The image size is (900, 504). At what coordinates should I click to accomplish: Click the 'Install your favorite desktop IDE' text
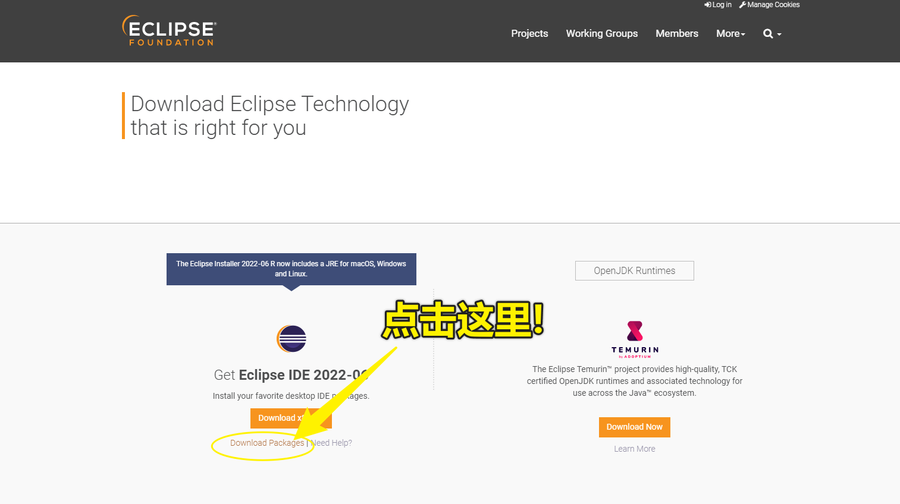click(x=291, y=396)
